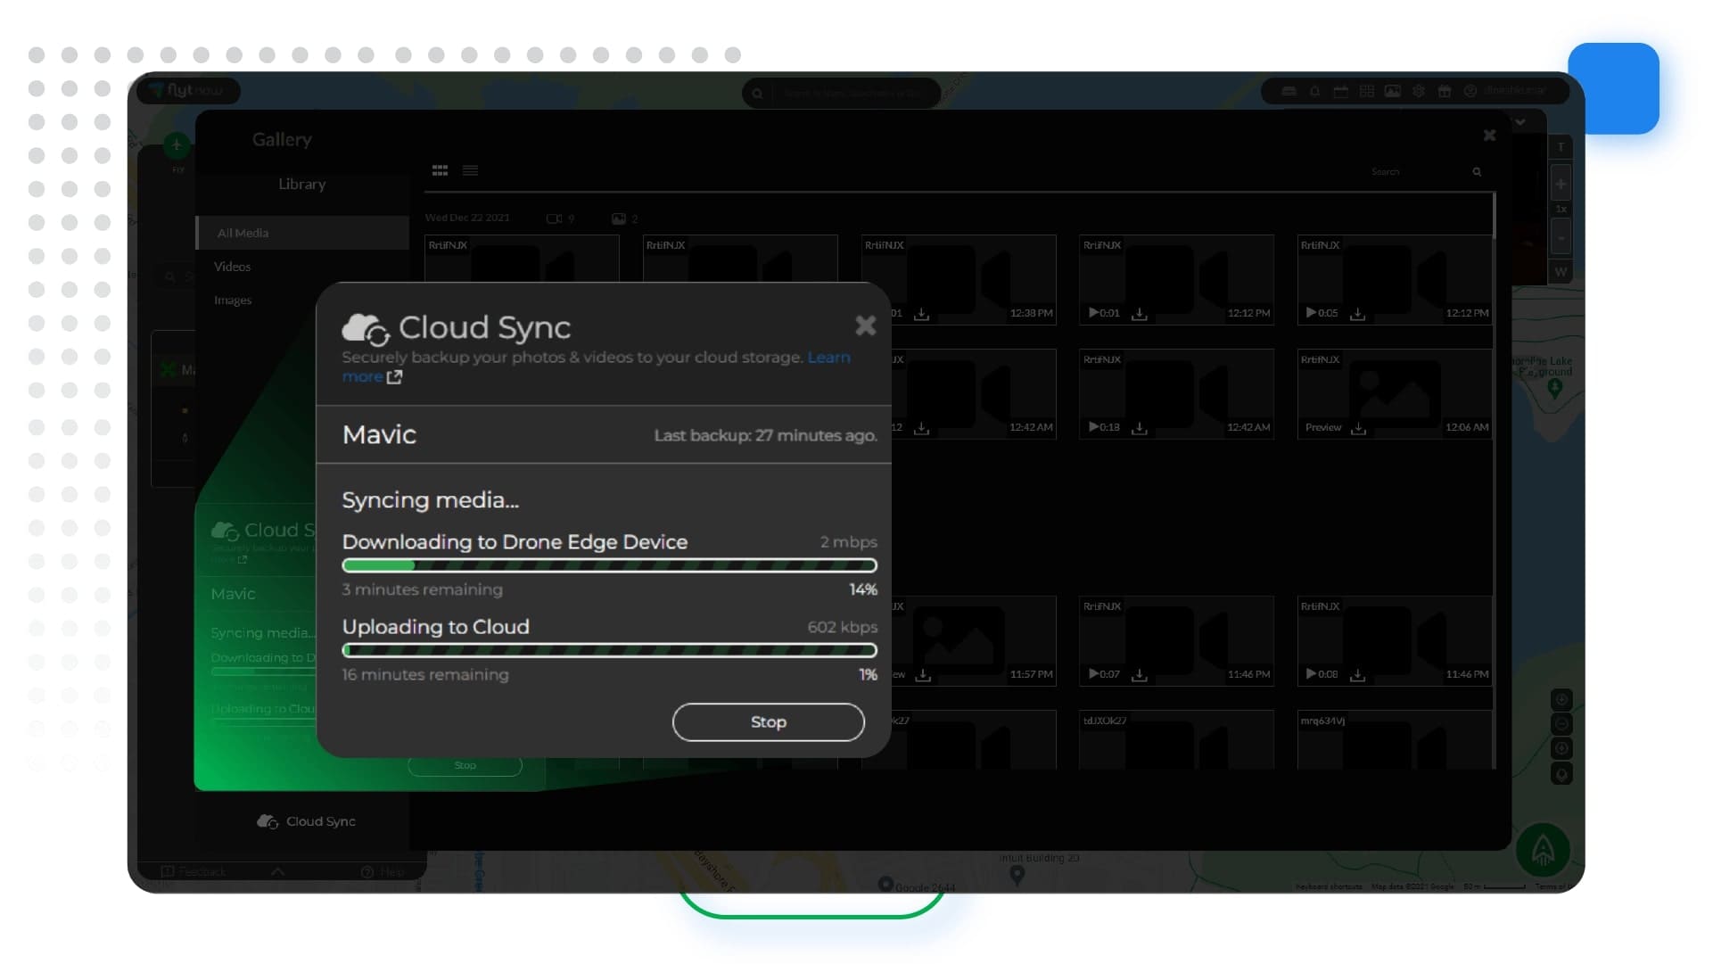
Task: Download the 0:07 video from 11:46 PM
Action: click(x=1140, y=675)
